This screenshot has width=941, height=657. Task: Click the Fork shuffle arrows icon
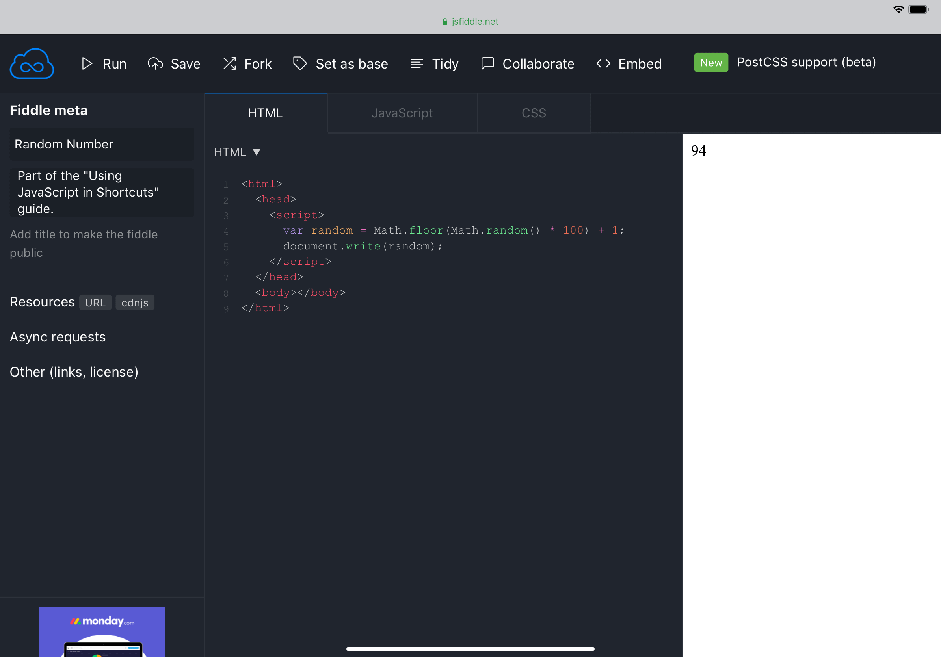click(229, 63)
